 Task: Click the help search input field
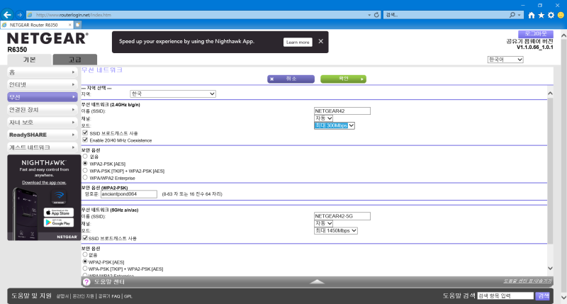[505, 295]
